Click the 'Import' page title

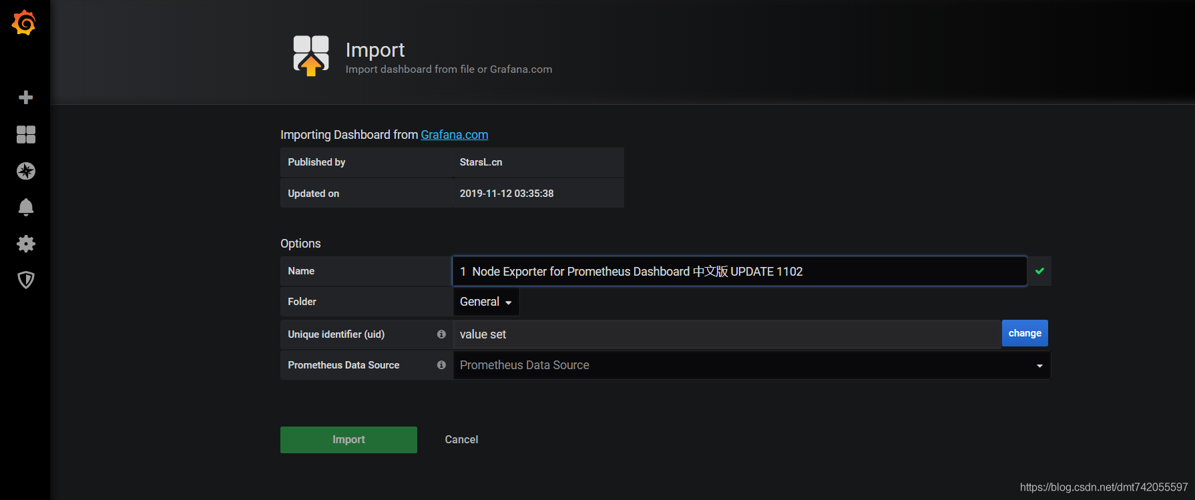click(x=375, y=50)
